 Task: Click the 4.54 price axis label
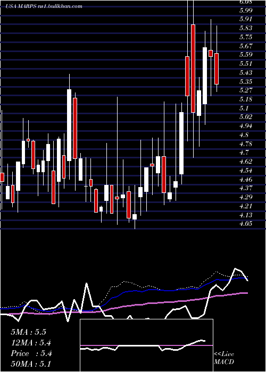pos(246,171)
